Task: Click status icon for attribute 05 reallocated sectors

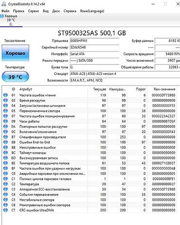Action: 5,111
